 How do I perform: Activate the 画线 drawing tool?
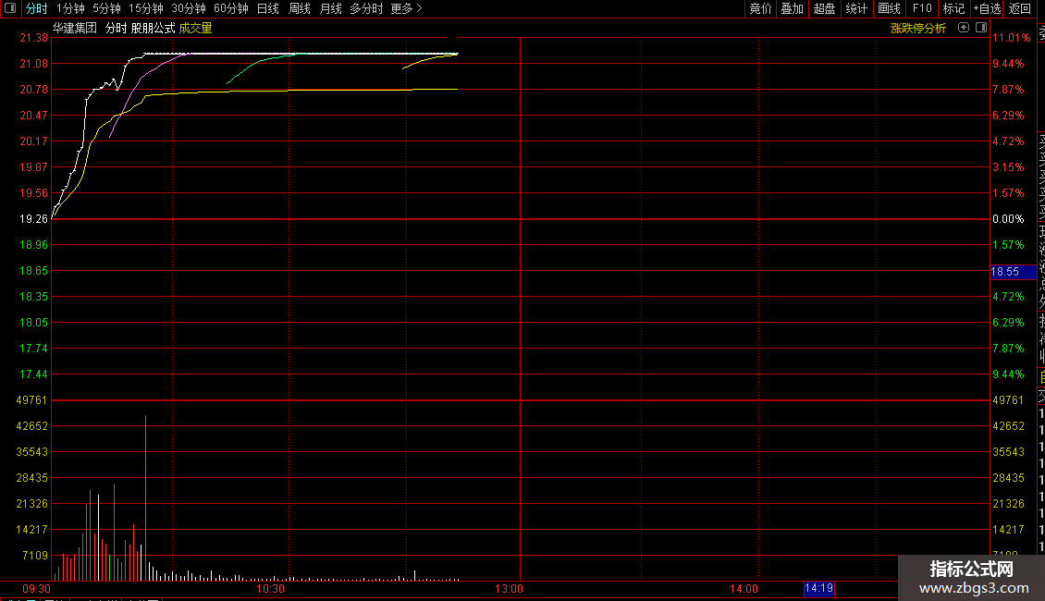pos(889,8)
